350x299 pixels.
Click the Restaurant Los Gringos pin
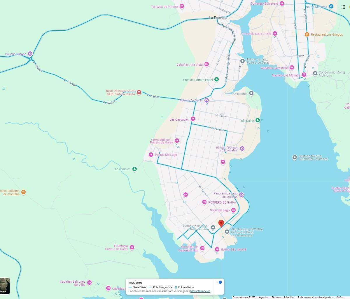(307, 34)
